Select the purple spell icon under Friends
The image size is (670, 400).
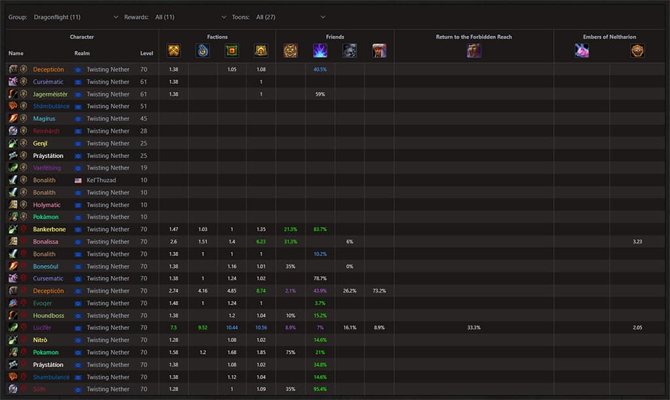coord(320,50)
